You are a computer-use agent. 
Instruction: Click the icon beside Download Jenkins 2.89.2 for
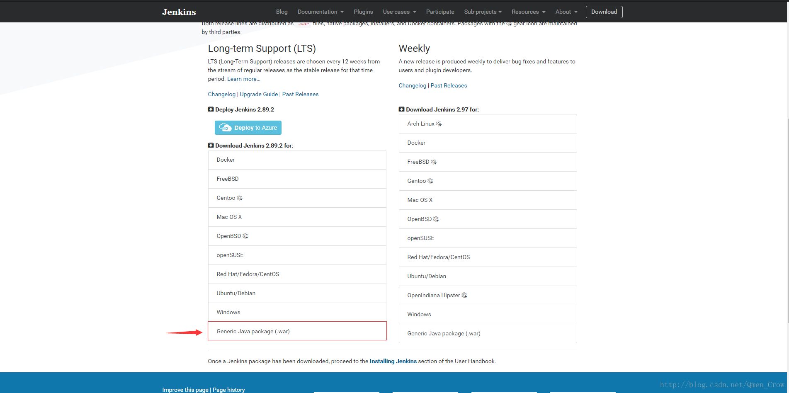(211, 146)
